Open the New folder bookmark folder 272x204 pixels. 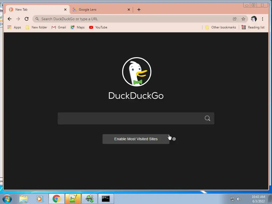pyautogui.click(x=36, y=27)
